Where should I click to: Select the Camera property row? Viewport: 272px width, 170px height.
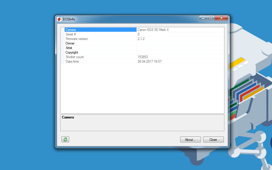tap(100, 30)
